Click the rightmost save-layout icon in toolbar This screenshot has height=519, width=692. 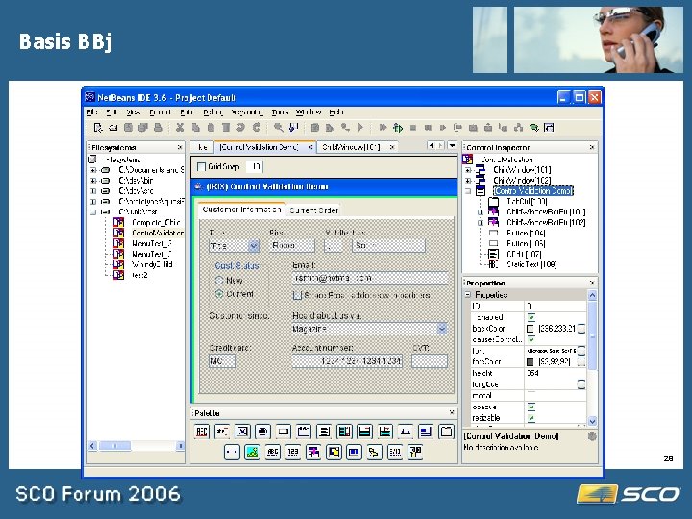click(x=549, y=128)
